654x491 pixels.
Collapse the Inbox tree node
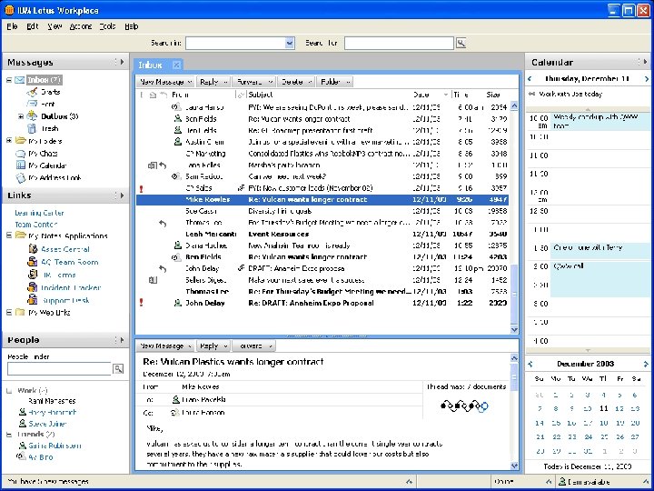point(8,80)
